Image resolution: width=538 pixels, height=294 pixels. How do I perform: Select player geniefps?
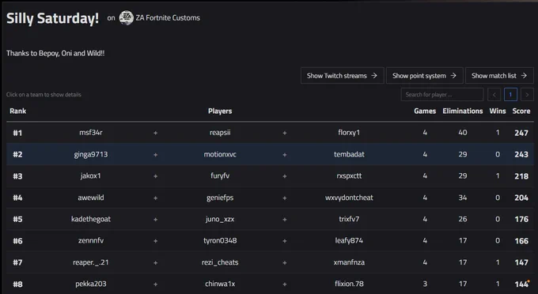pos(220,198)
